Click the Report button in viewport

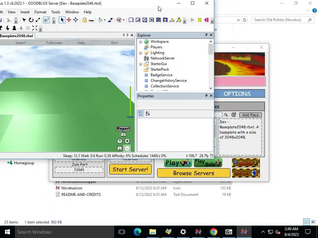(x=123, y=129)
